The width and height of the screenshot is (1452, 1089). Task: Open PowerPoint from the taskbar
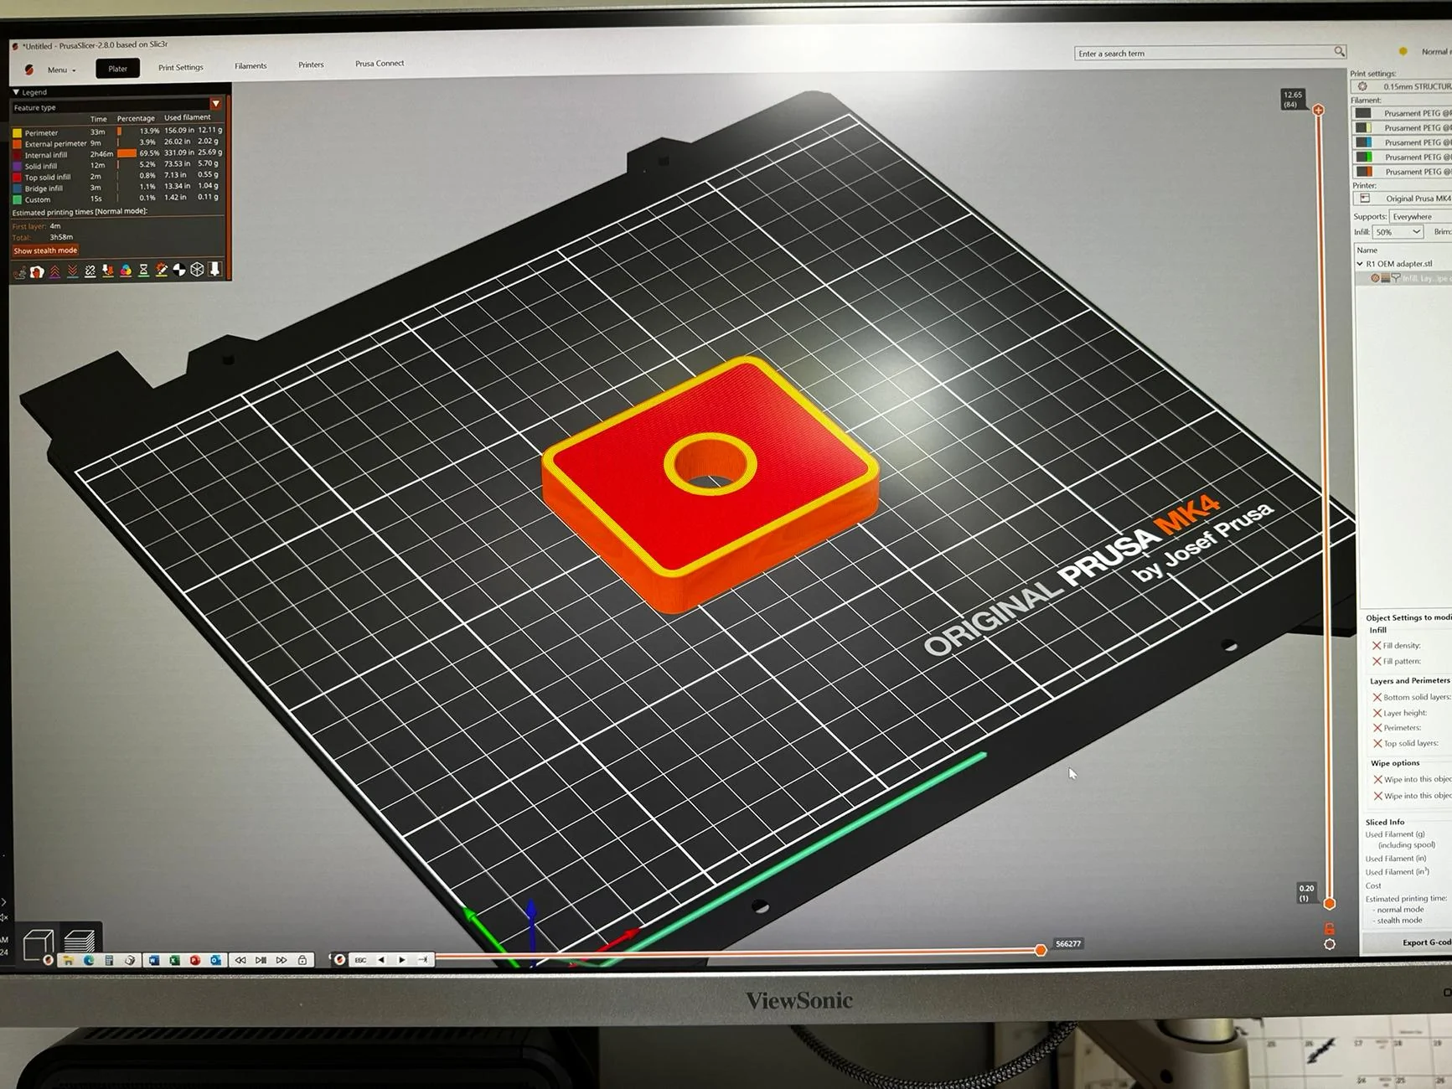click(x=195, y=960)
